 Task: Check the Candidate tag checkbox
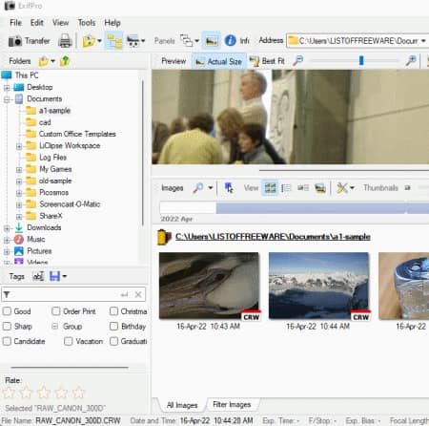(x=7, y=341)
